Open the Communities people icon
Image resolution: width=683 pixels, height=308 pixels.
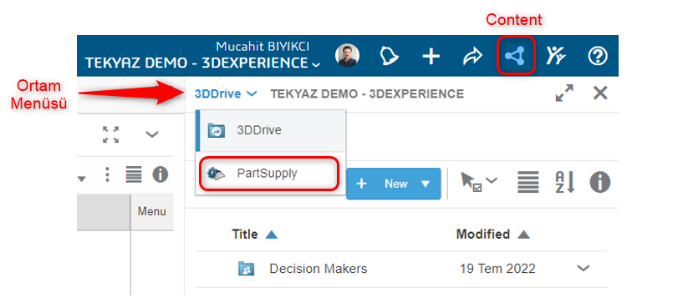tap(556, 56)
